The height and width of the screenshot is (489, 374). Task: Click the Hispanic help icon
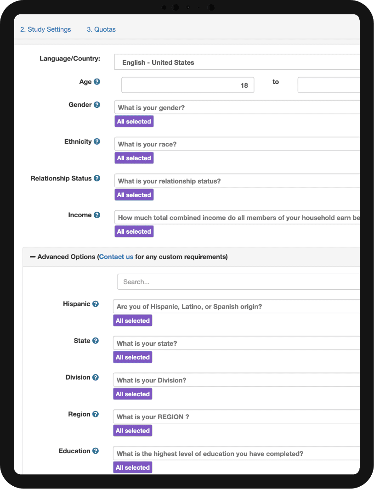point(95,304)
